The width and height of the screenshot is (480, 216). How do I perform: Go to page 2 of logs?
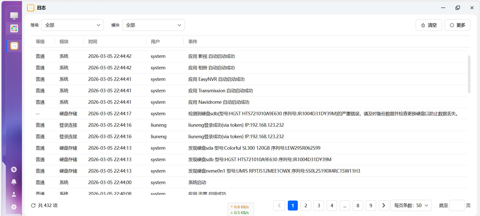point(306,206)
